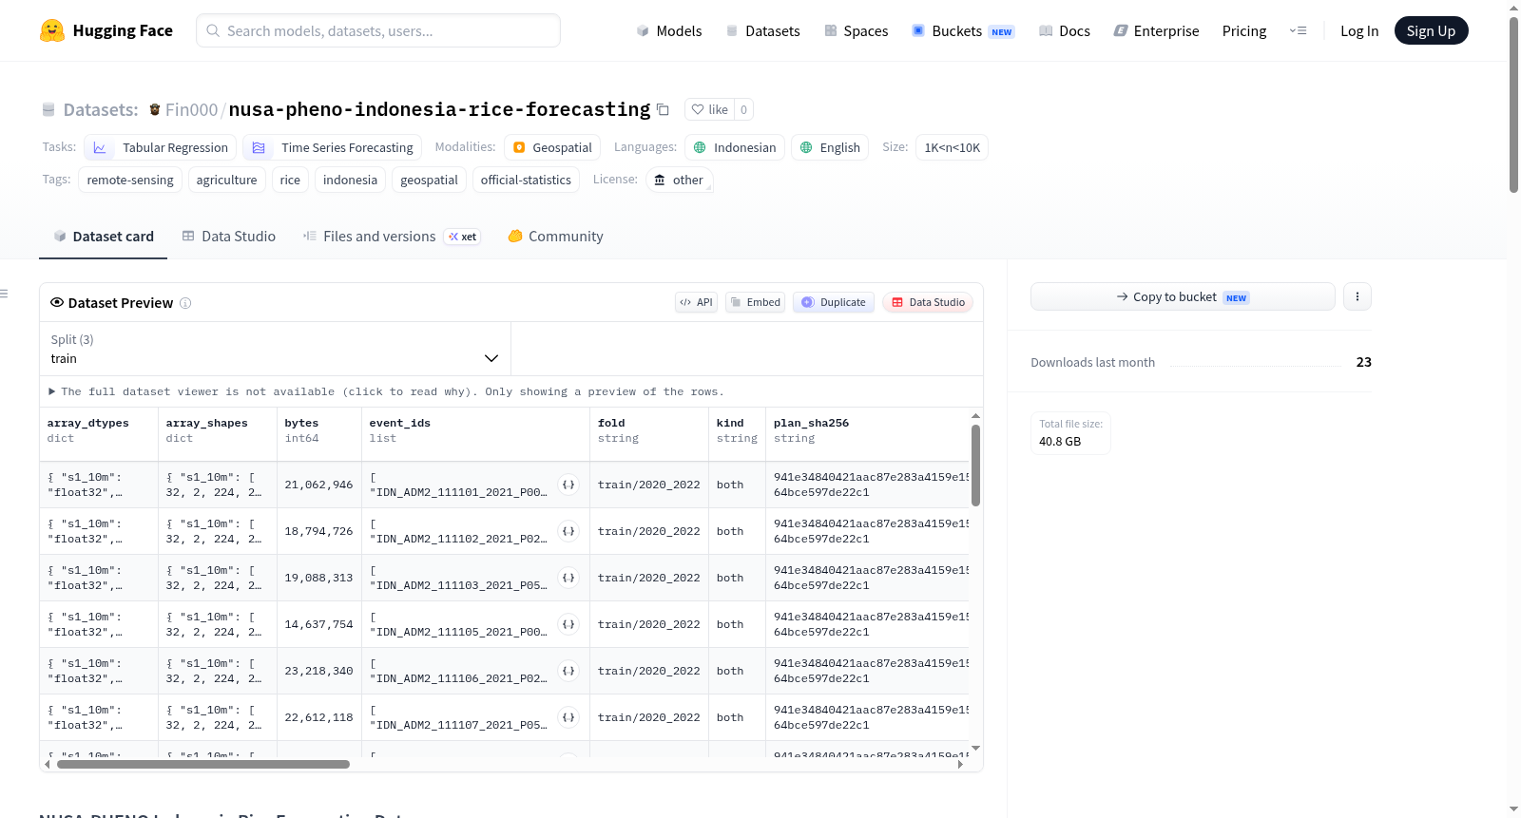
Task: Click the bytes value 14,637,754
Action: [318, 624]
